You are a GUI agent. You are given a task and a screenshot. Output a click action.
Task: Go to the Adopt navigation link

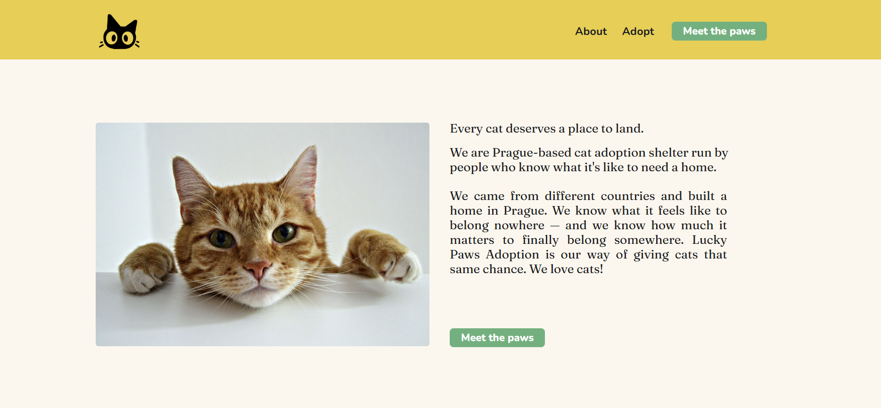click(x=638, y=31)
